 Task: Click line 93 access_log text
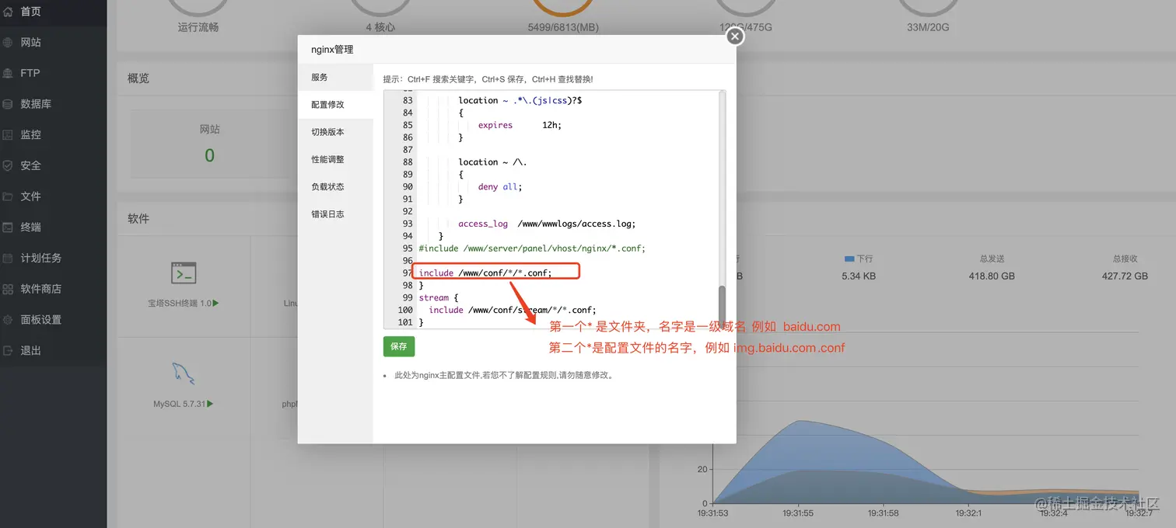[547, 224]
